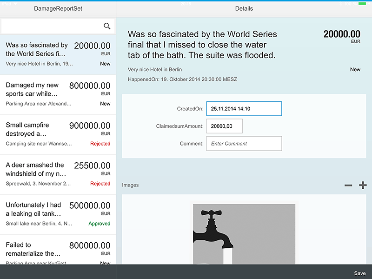The height and width of the screenshot is (279, 372).
Task: Select the deer smashed windshield report
Action: [x=58, y=174]
